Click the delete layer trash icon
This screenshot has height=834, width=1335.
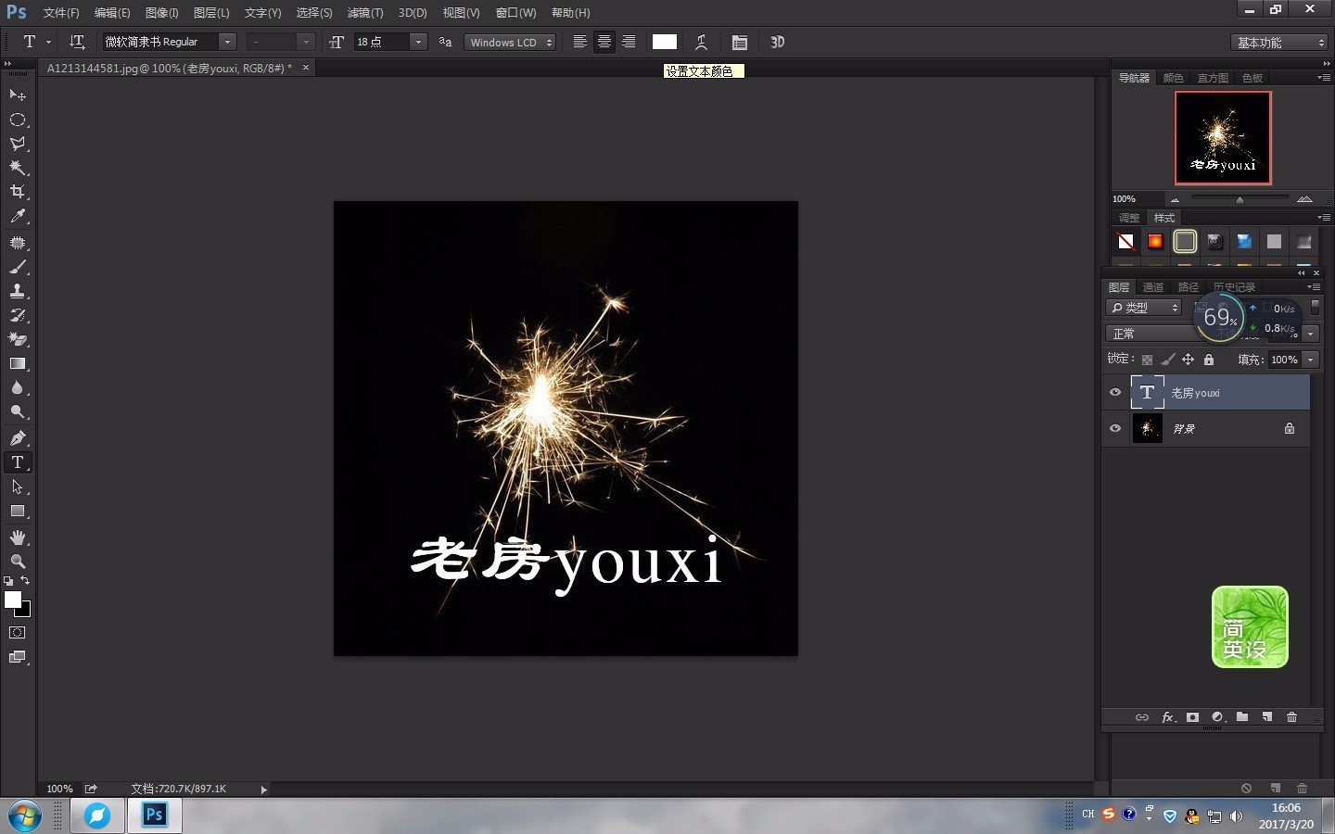[x=1292, y=717]
